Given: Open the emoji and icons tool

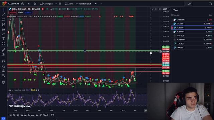Looking at the screenshot, I should (x=3, y=44).
